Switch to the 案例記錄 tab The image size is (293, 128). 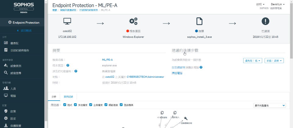68,96
